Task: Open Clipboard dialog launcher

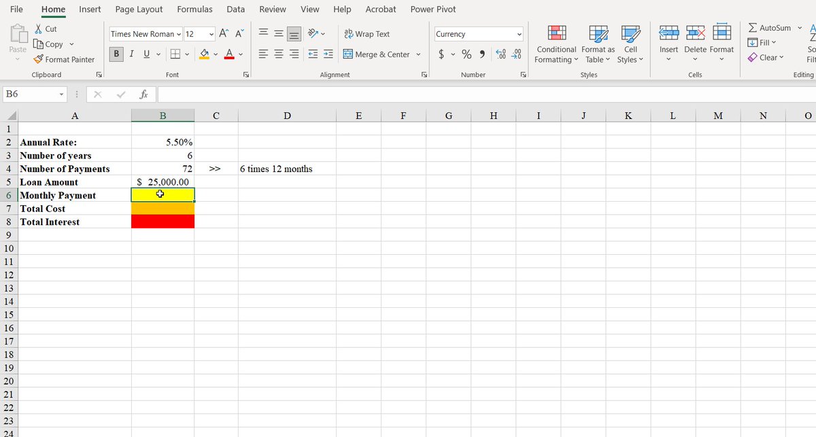Action: click(99, 74)
